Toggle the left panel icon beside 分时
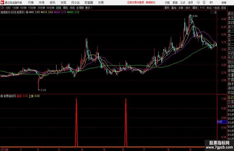 (2, 8)
